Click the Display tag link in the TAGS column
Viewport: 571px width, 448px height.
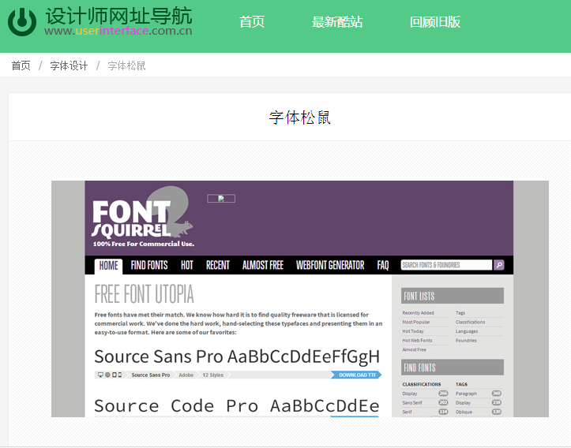click(x=463, y=403)
